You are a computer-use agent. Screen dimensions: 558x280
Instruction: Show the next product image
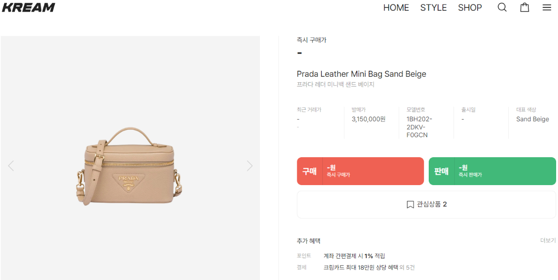coord(250,166)
